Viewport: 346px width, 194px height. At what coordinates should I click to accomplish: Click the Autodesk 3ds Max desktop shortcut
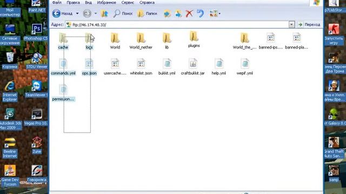coord(10,119)
